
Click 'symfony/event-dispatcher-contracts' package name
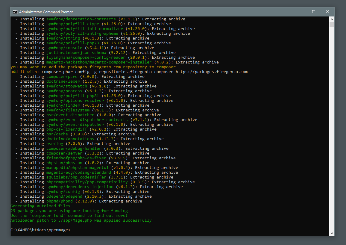pyautogui.click(x=87, y=120)
